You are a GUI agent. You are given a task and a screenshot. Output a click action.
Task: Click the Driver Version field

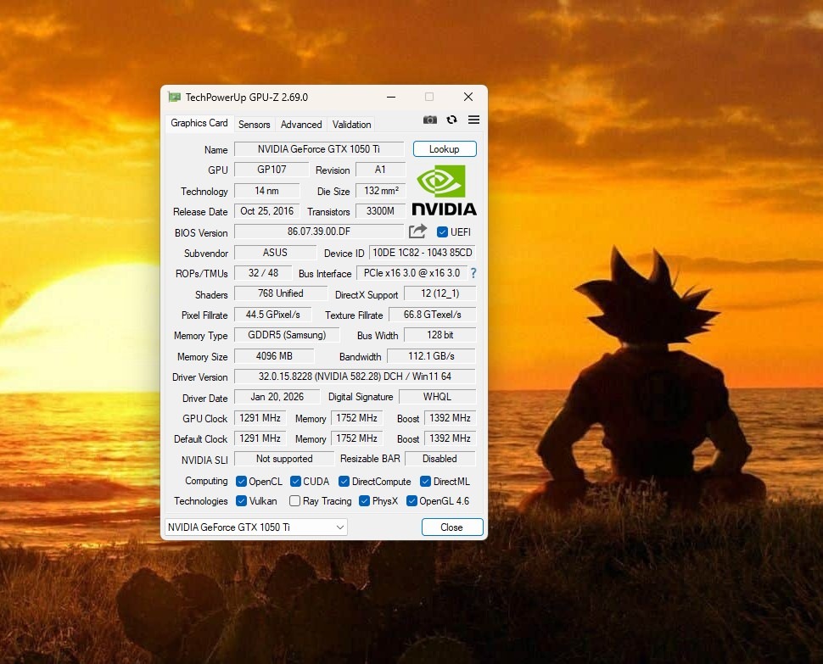[x=355, y=377]
